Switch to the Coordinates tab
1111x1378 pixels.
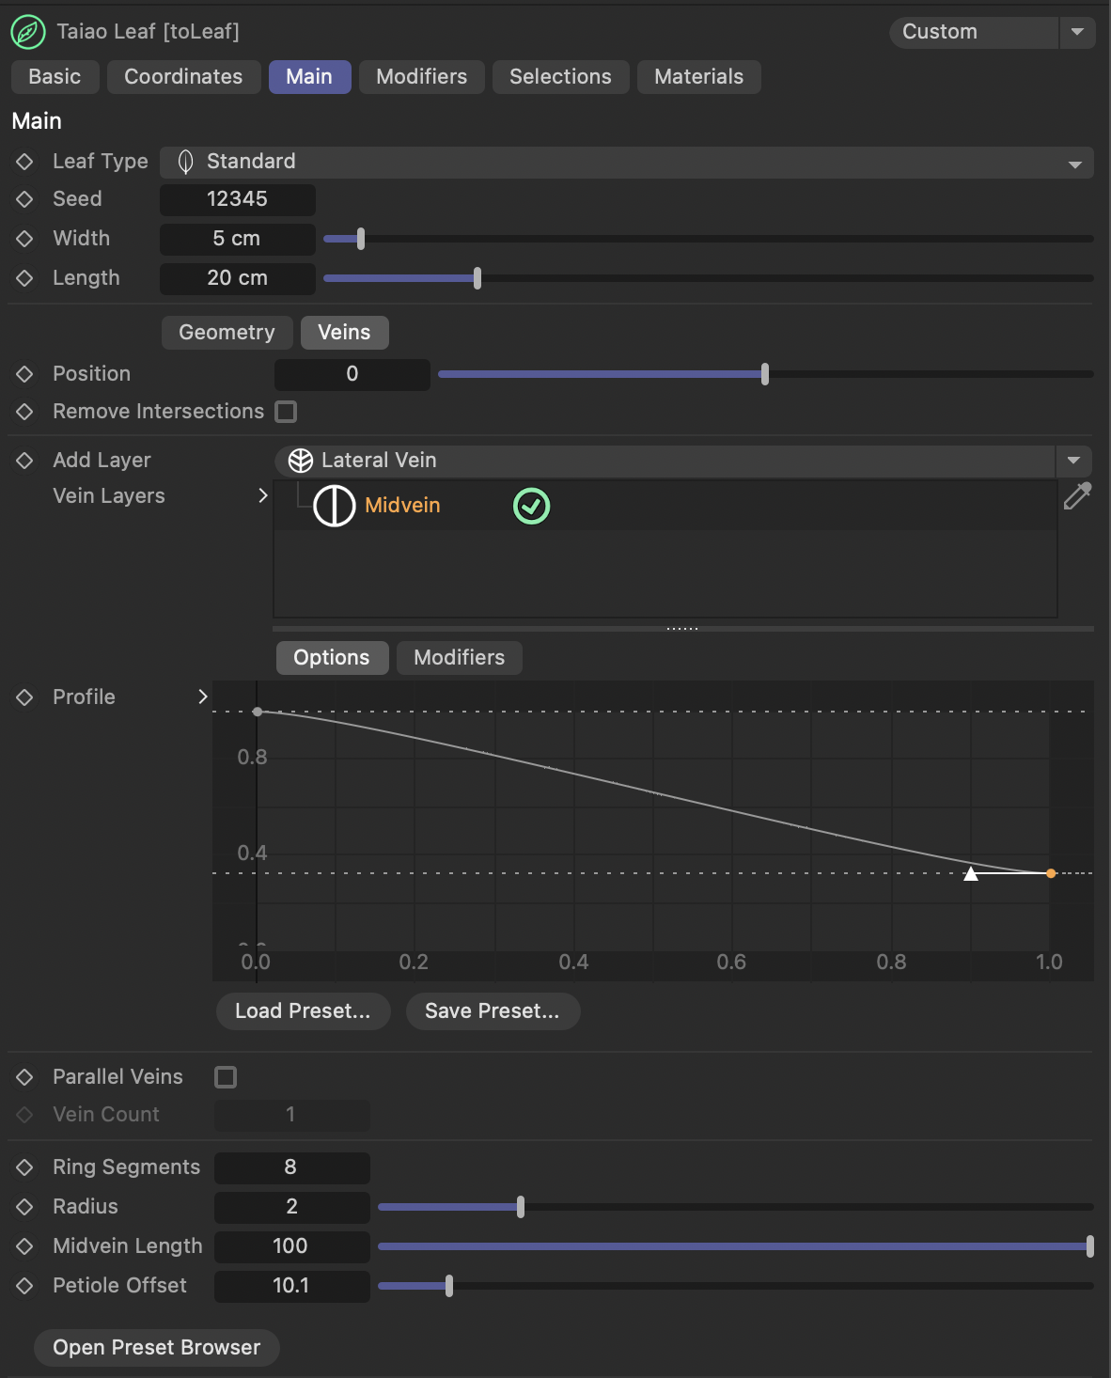(x=183, y=77)
